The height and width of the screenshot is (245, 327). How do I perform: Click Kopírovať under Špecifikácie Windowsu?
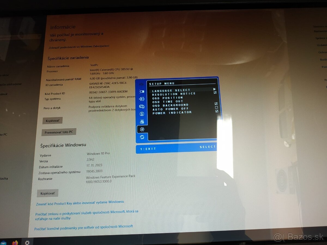click(x=47, y=193)
